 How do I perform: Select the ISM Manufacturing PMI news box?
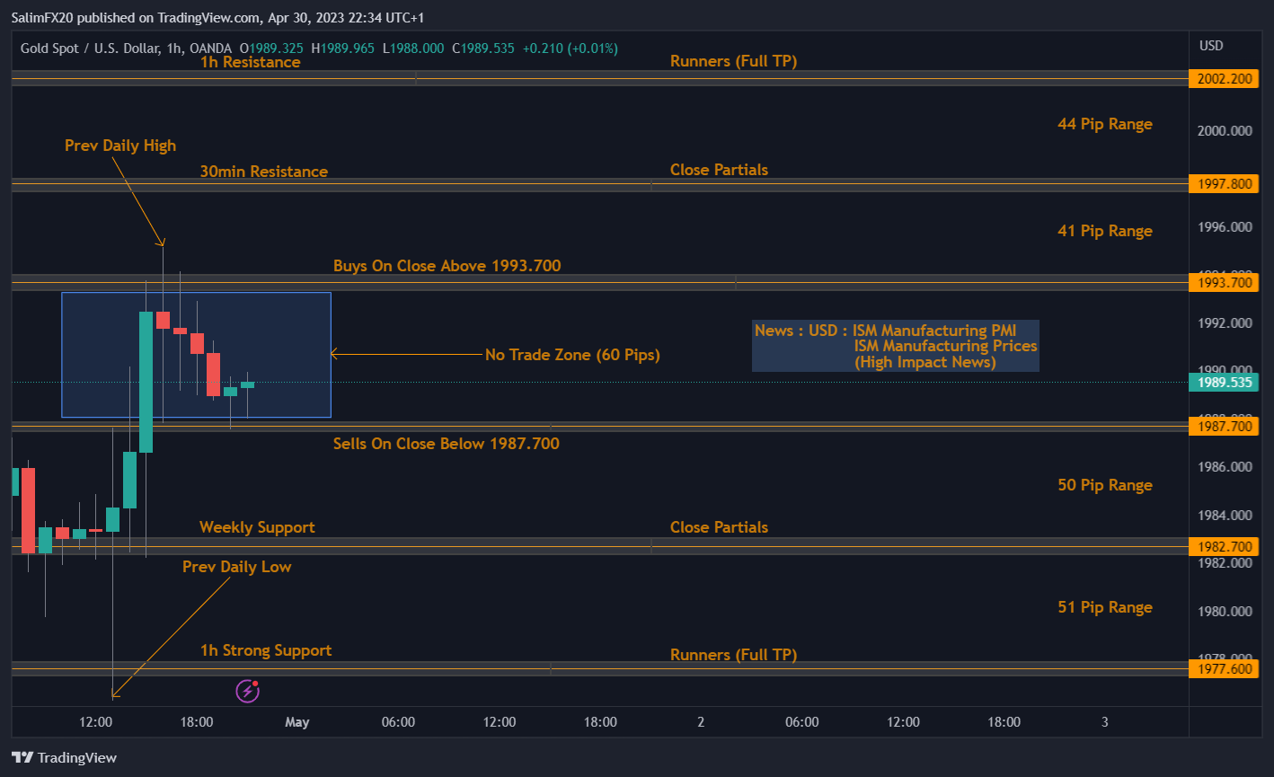coord(895,346)
